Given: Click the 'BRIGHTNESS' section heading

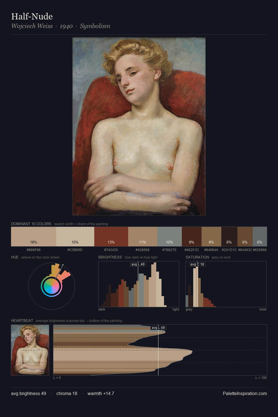Looking at the screenshot, I should (x=110, y=257).
